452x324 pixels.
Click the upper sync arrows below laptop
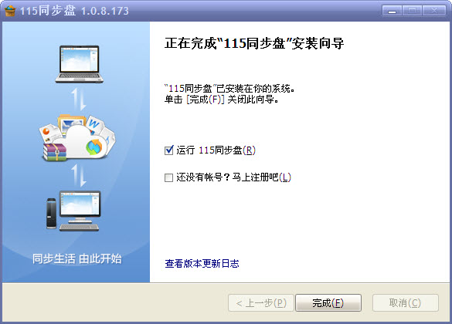[79, 99]
